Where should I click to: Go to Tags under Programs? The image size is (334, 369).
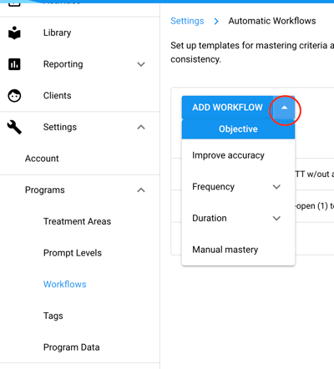coord(53,316)
